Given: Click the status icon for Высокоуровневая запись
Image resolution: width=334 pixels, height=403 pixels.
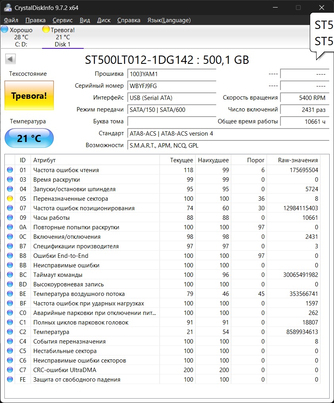Looking at the screenshot, I should 10,284.
